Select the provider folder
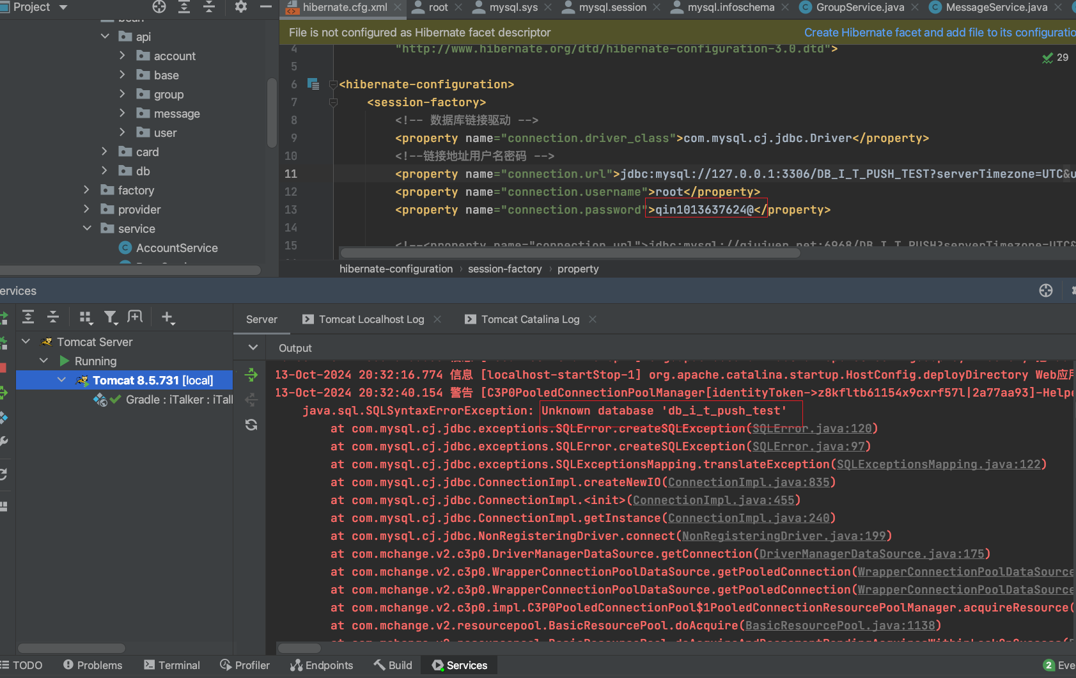The image size is (1076, 678). click(x=130, y=210)
